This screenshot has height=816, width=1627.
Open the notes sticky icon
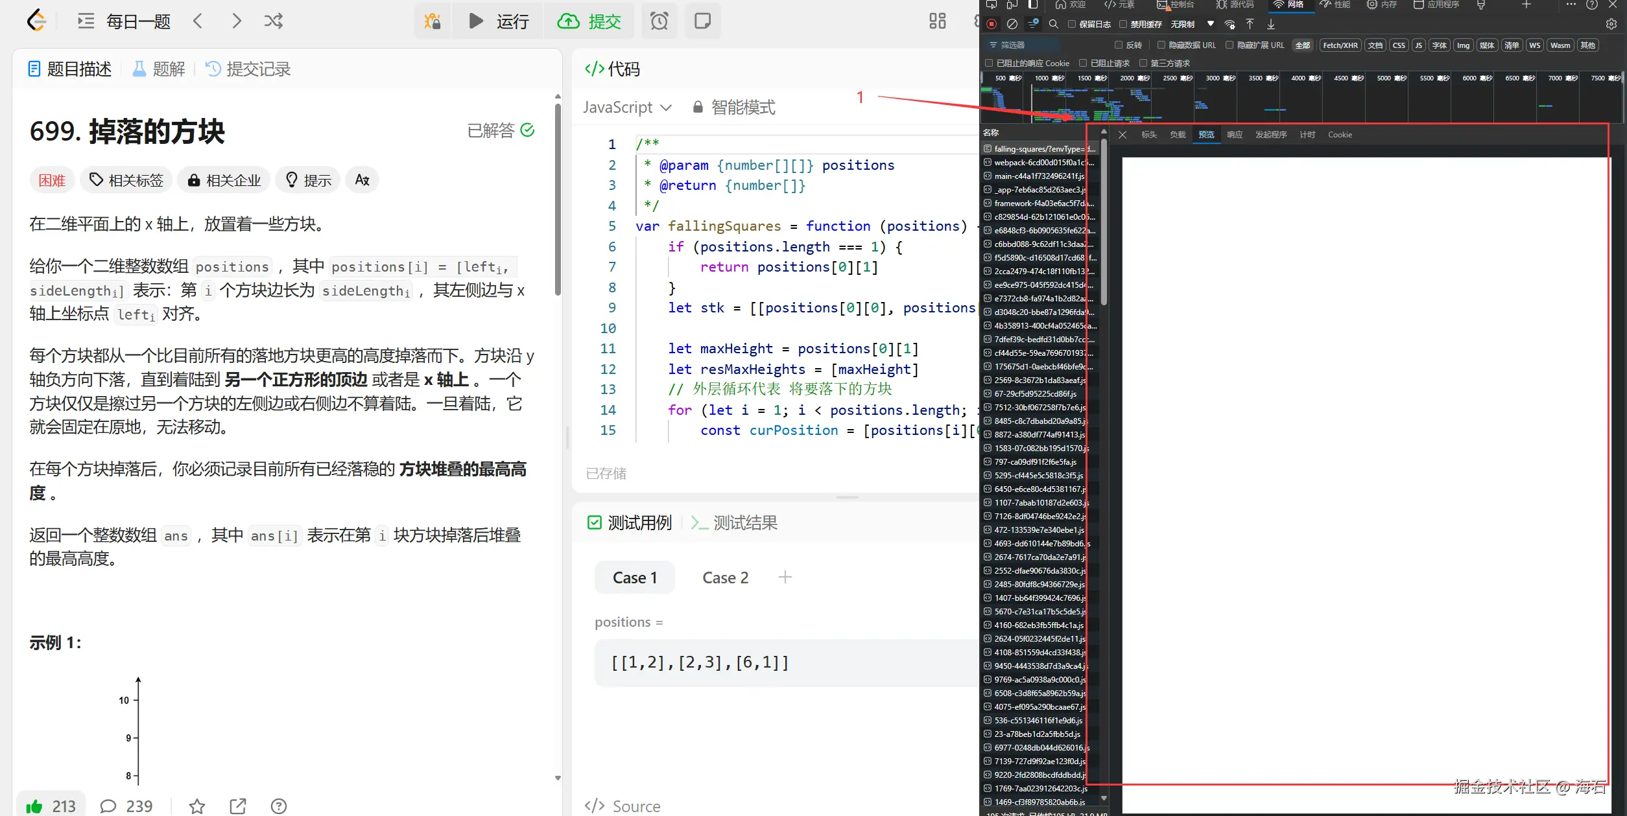(702, 21)
